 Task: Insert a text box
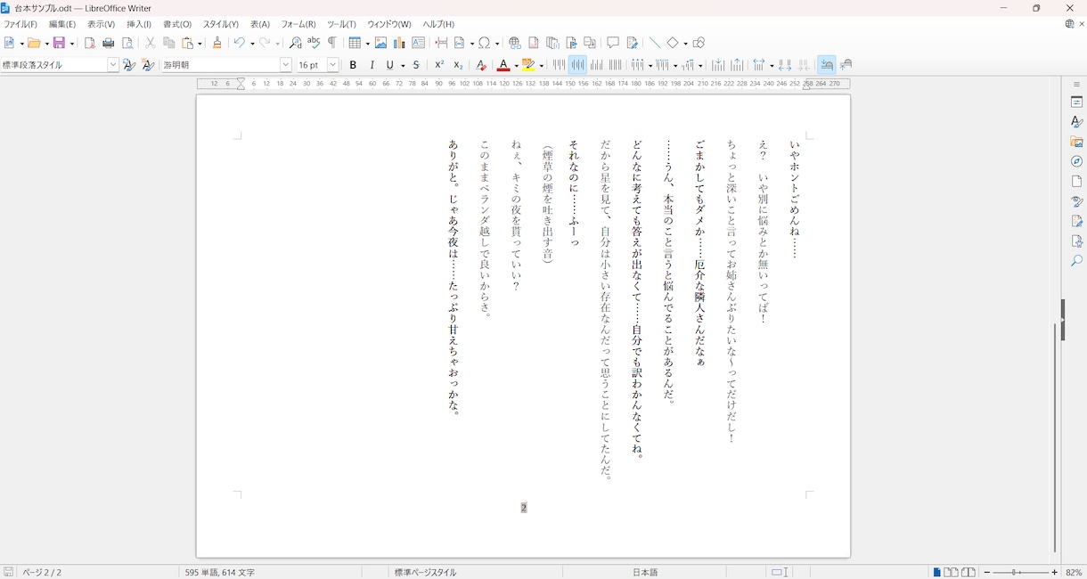[x=418, y=43]
